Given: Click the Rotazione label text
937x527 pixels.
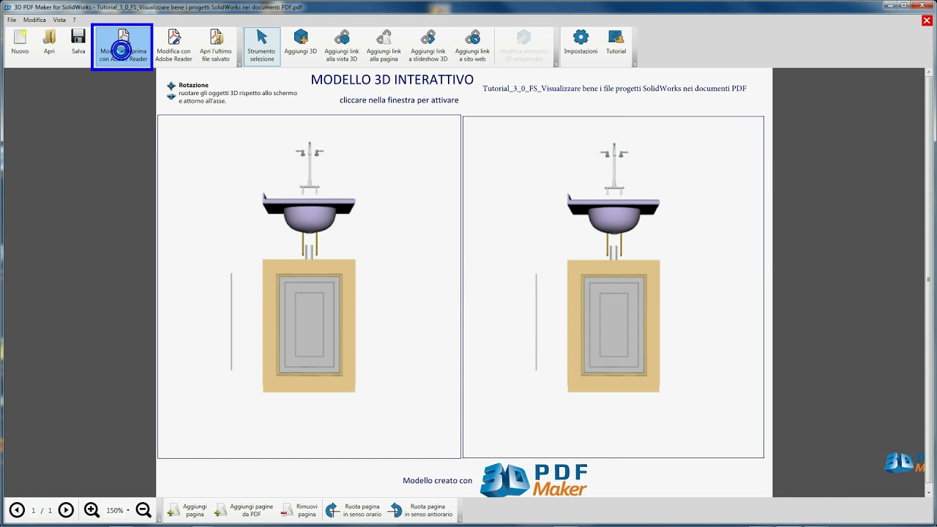Looking at the screenshot, I should click(193, 85).
